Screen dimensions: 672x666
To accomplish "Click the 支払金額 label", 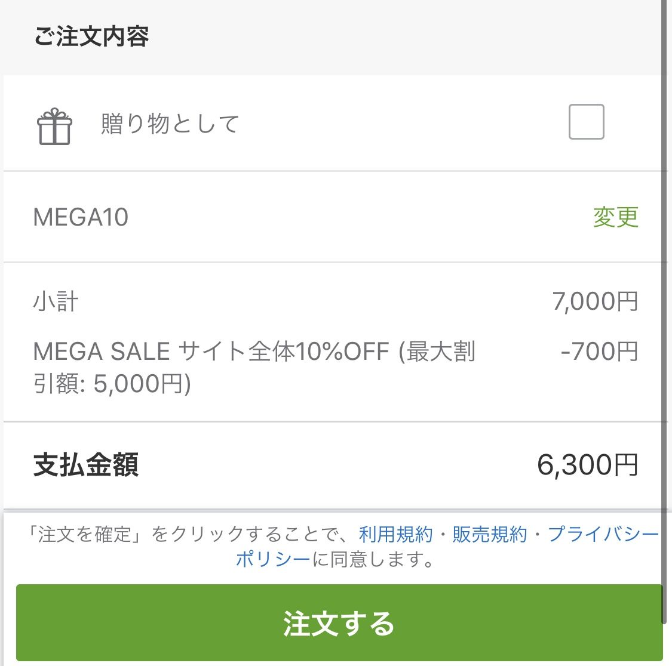I will pyautogui.click(x=85, y=465).
